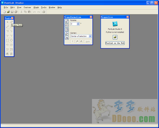Maximize the FontLab Studio window

tap(152, 3)
